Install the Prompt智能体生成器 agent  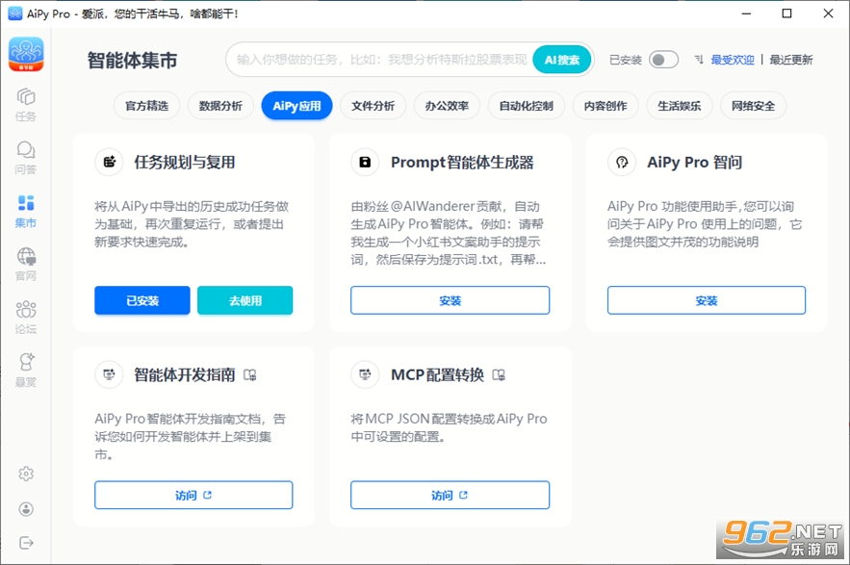point(450,300)
